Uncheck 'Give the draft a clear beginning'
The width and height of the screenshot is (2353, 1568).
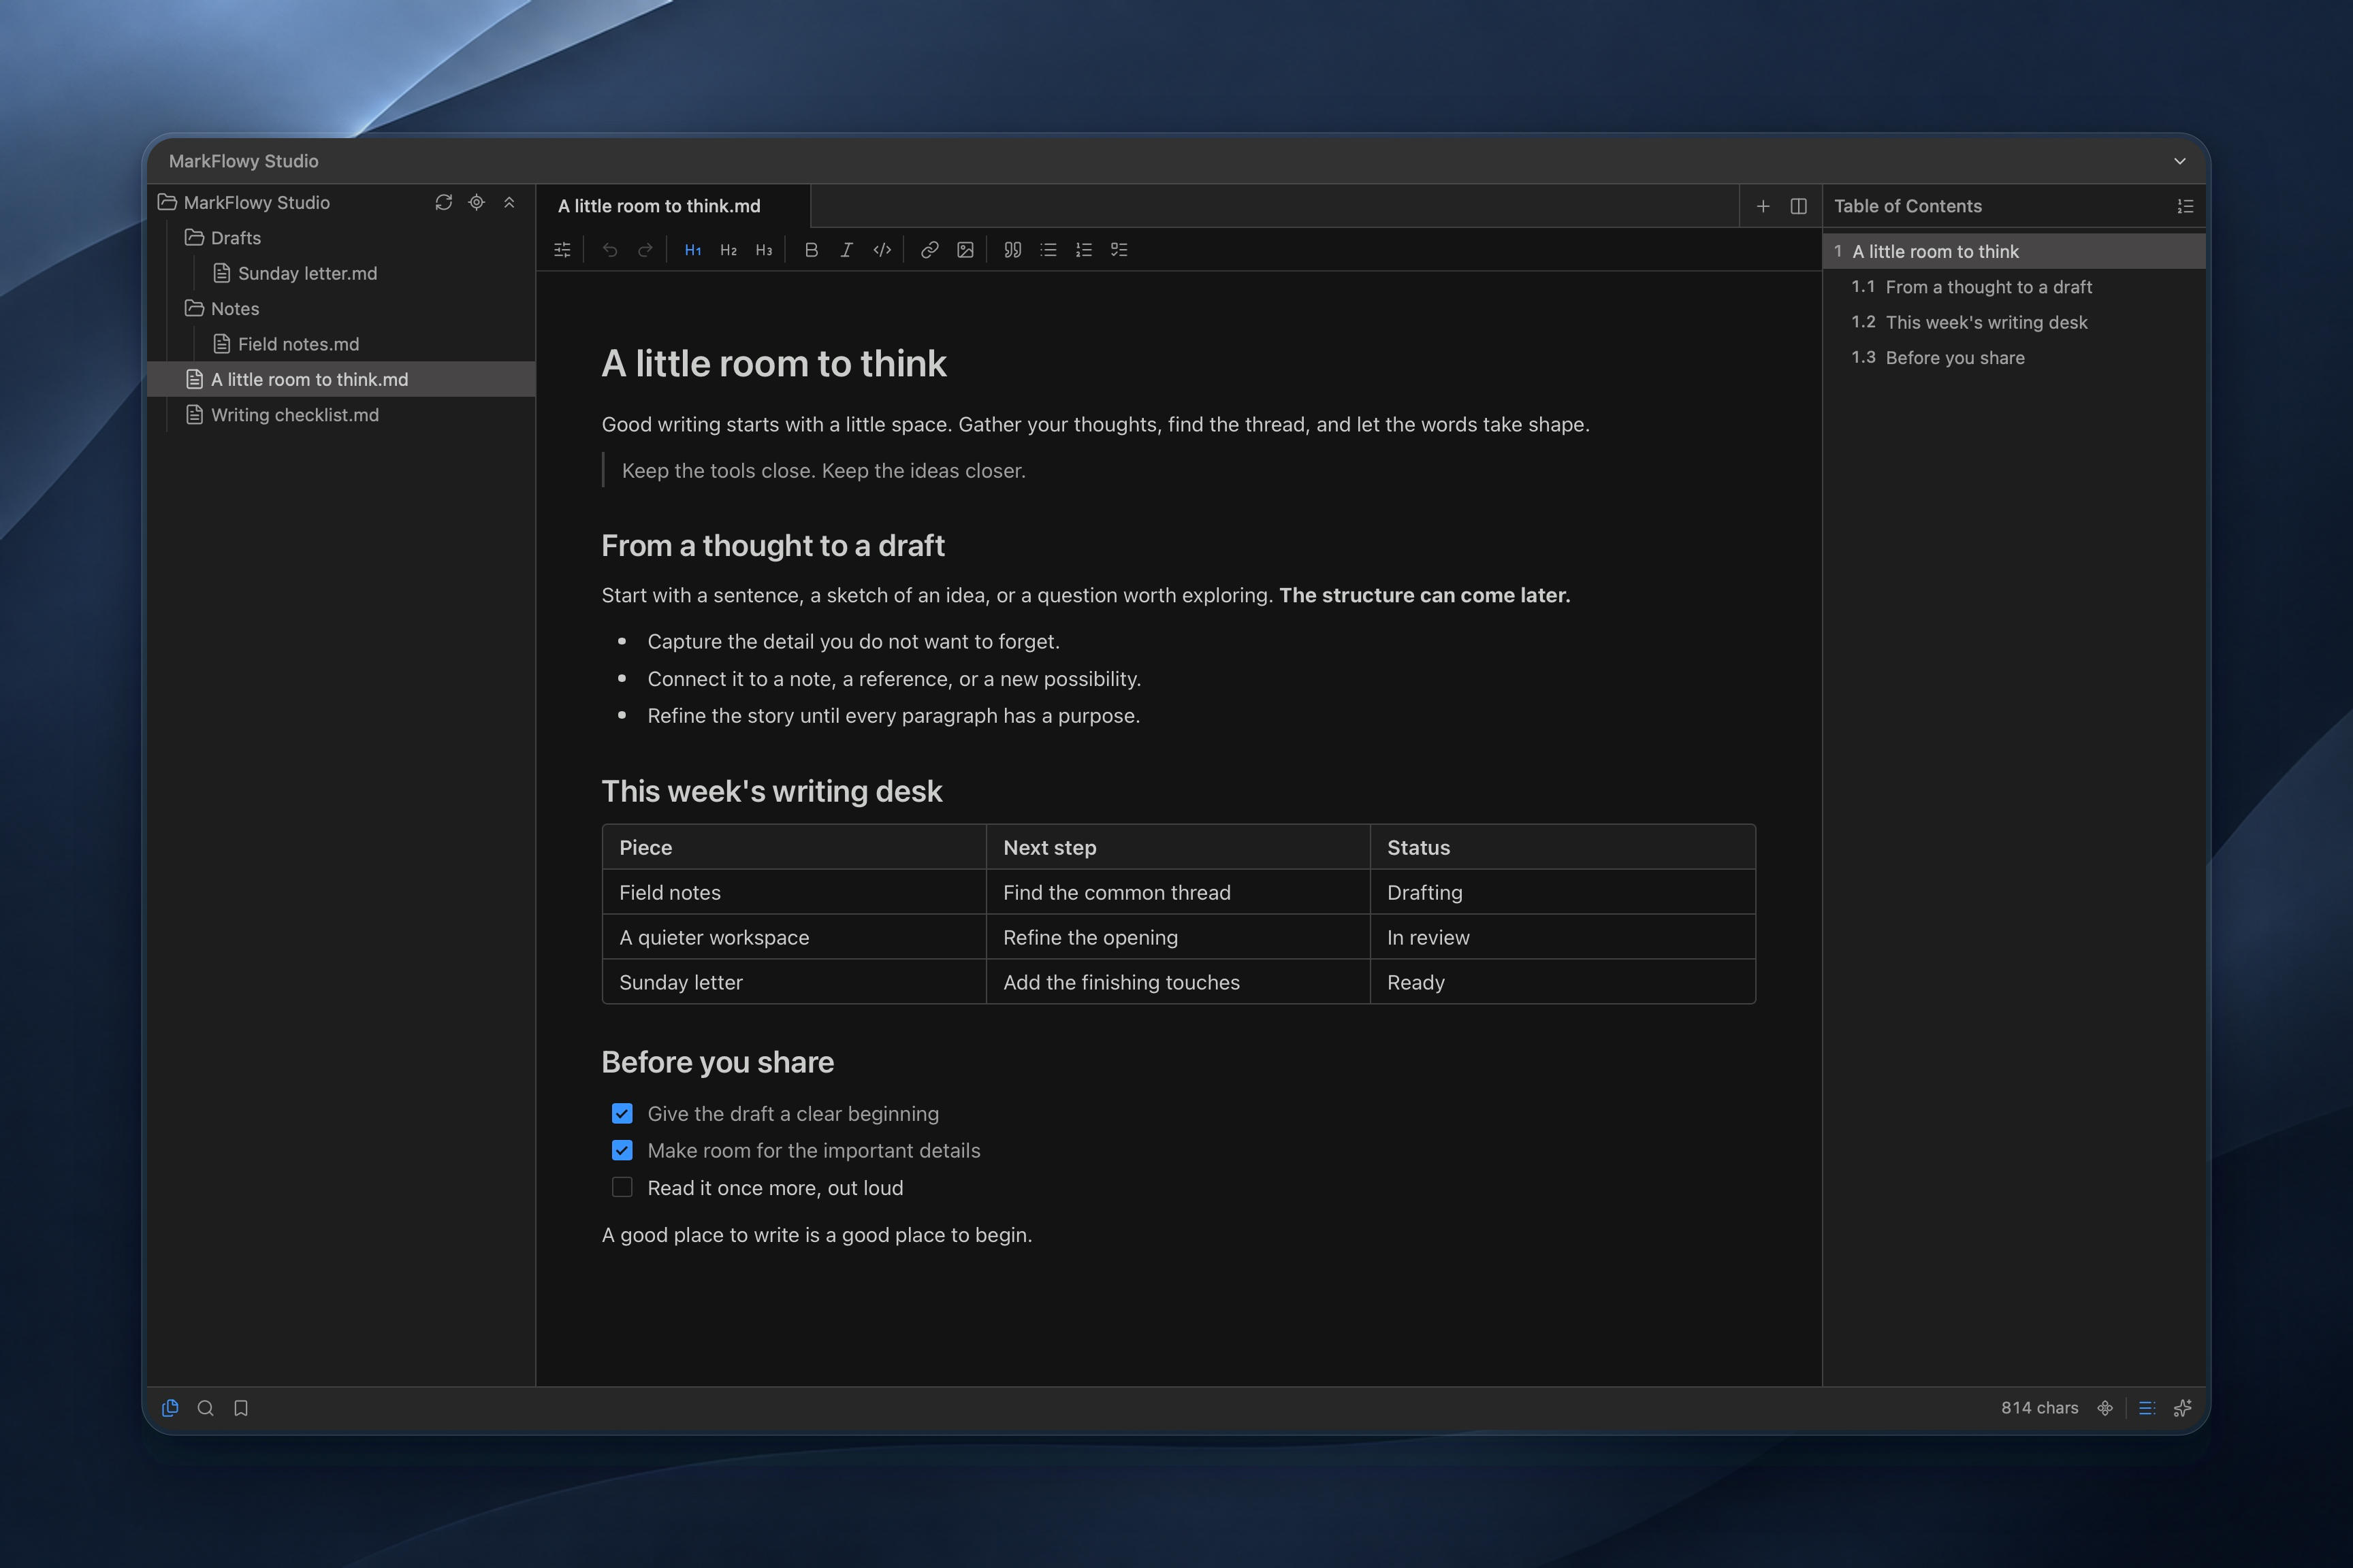point(622,1114)
